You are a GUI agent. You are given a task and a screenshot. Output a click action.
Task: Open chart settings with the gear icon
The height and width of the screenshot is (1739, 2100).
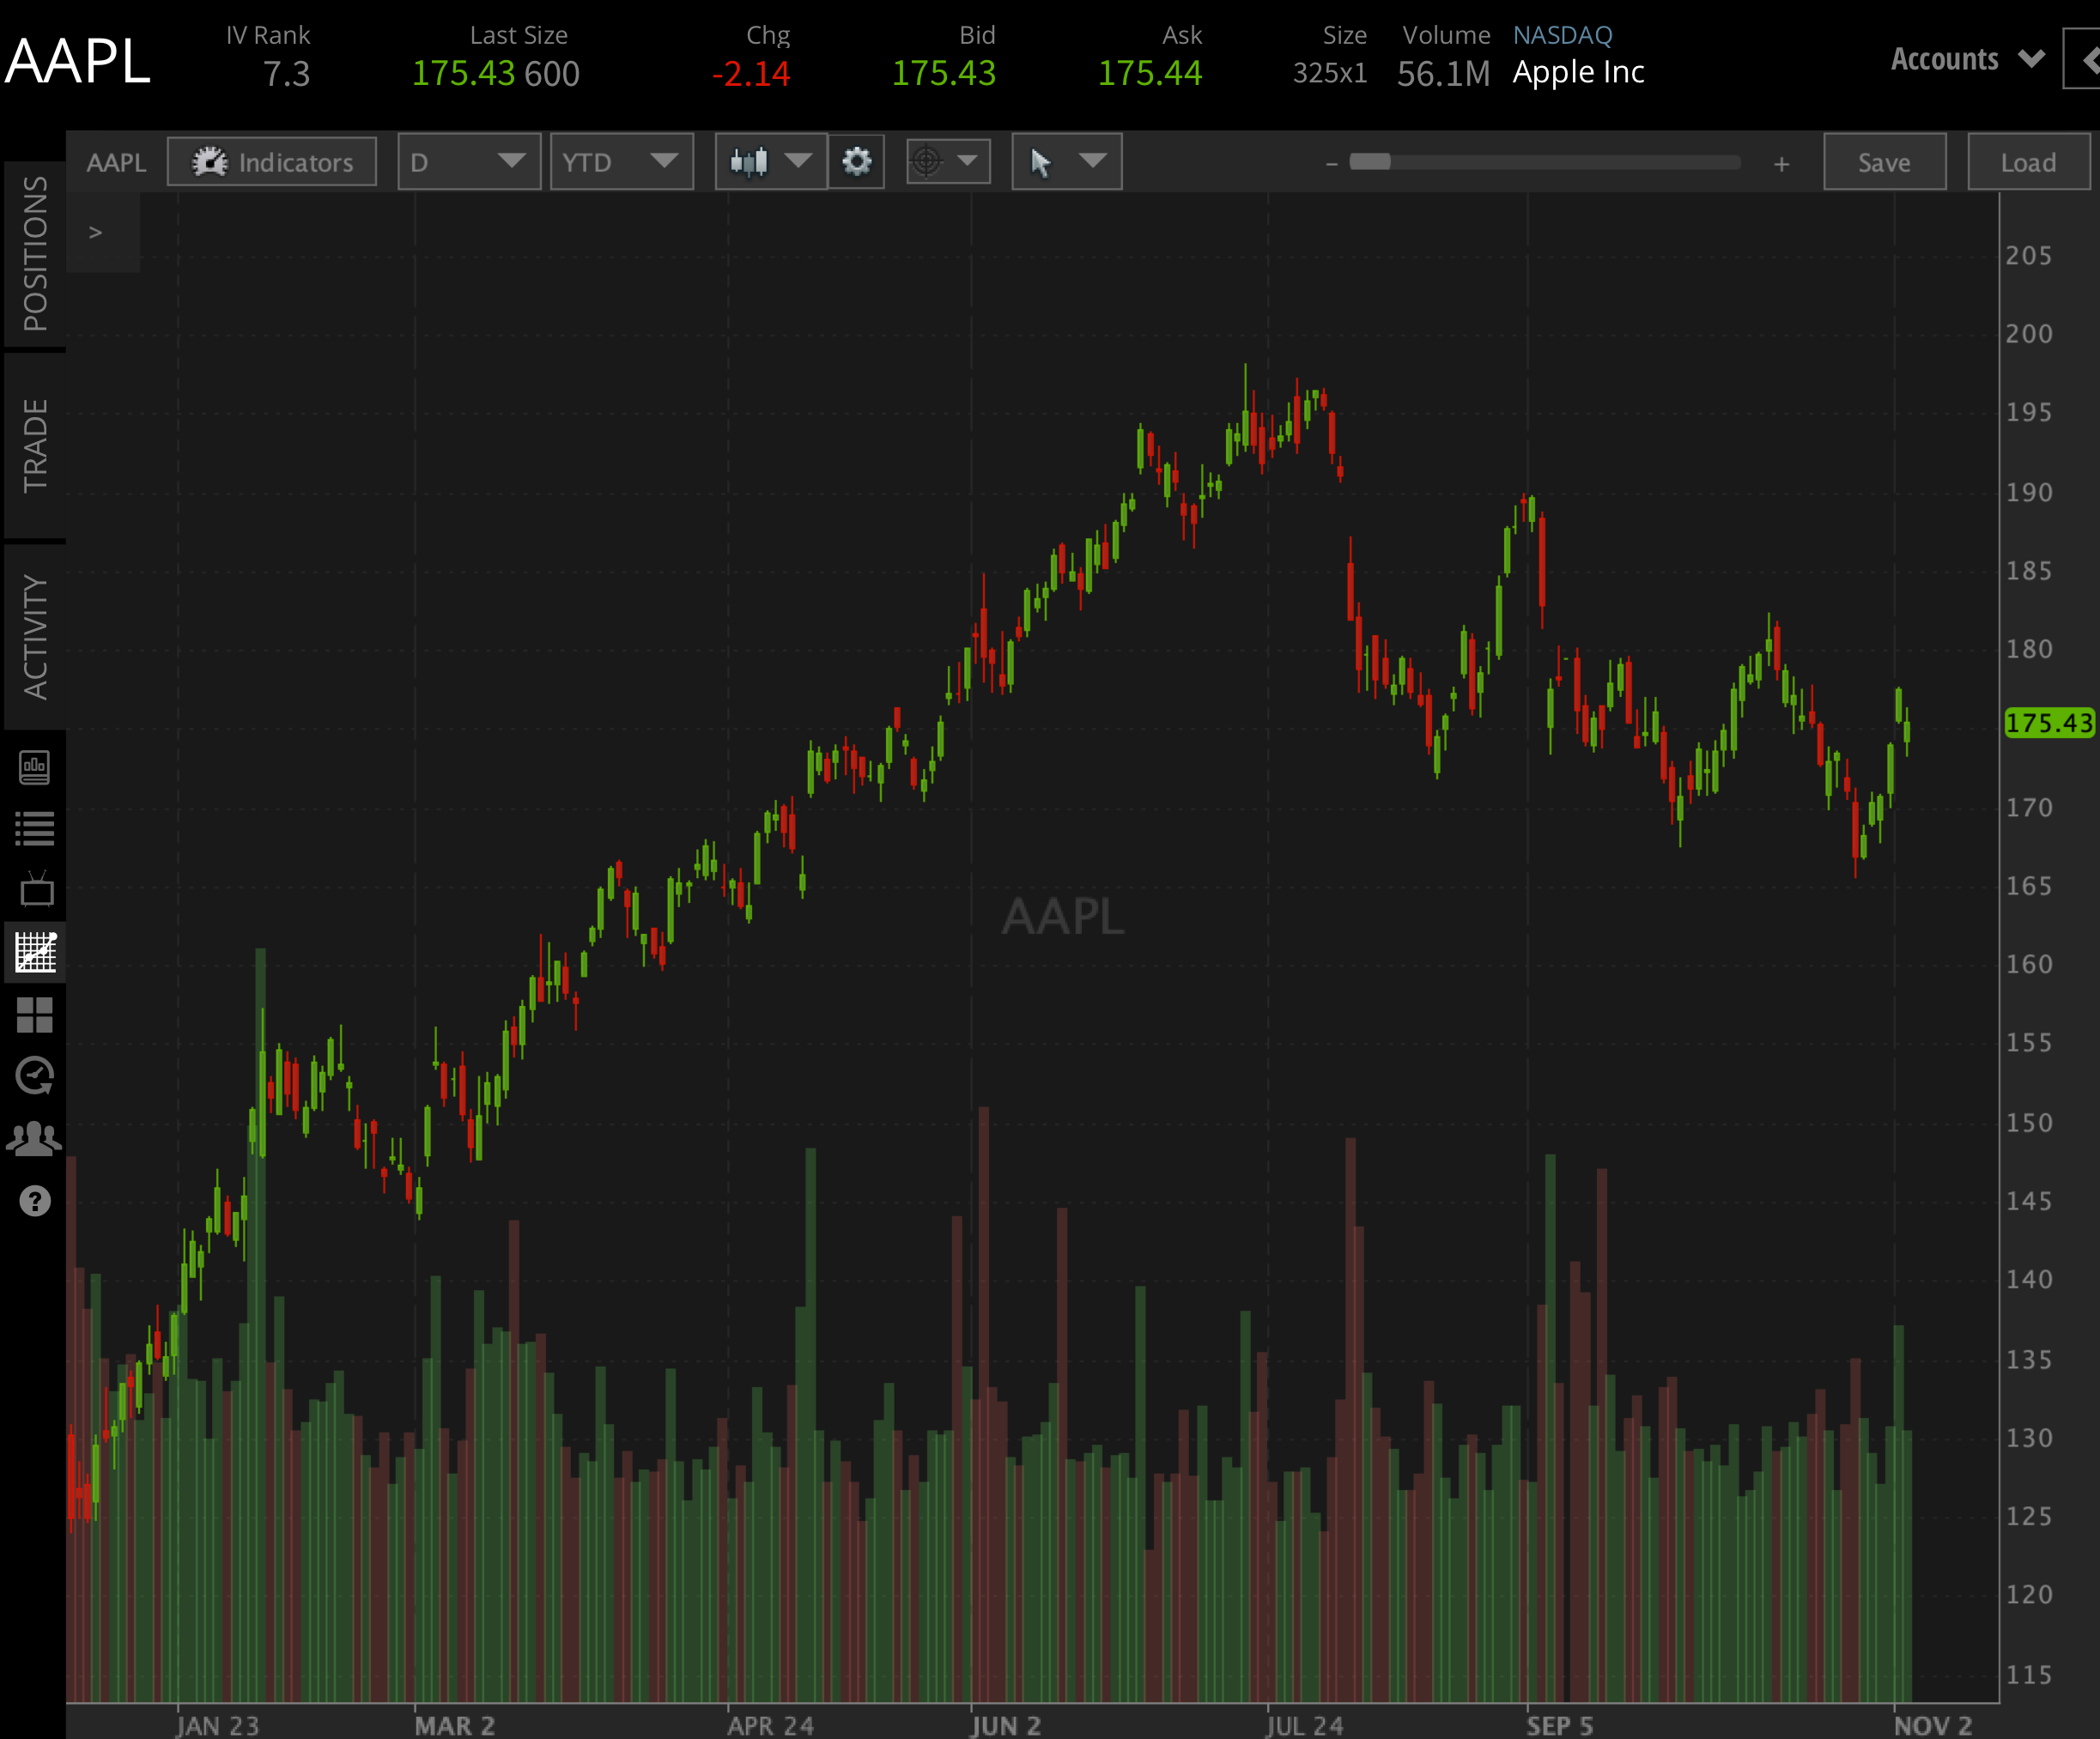pos(856,161)
